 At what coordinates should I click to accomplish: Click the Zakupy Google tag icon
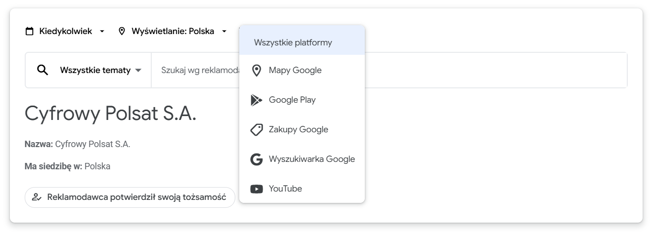257,130
